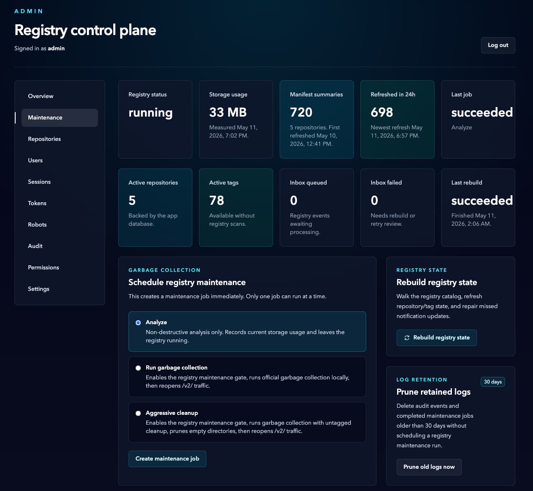This screenshot has width=533, height=491.
Task: Click the Last job succeeded card
Action: pyautogui.click(x=478, y=119)
